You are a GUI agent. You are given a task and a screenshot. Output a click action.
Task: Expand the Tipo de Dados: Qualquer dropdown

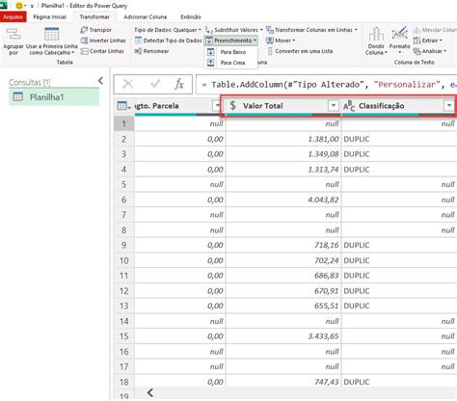(168, 30)
